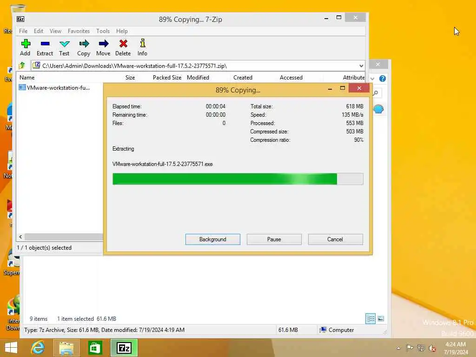Open the Favorites menu
Viewport: 476px width, 357px height.
click(x=79, y=31)
